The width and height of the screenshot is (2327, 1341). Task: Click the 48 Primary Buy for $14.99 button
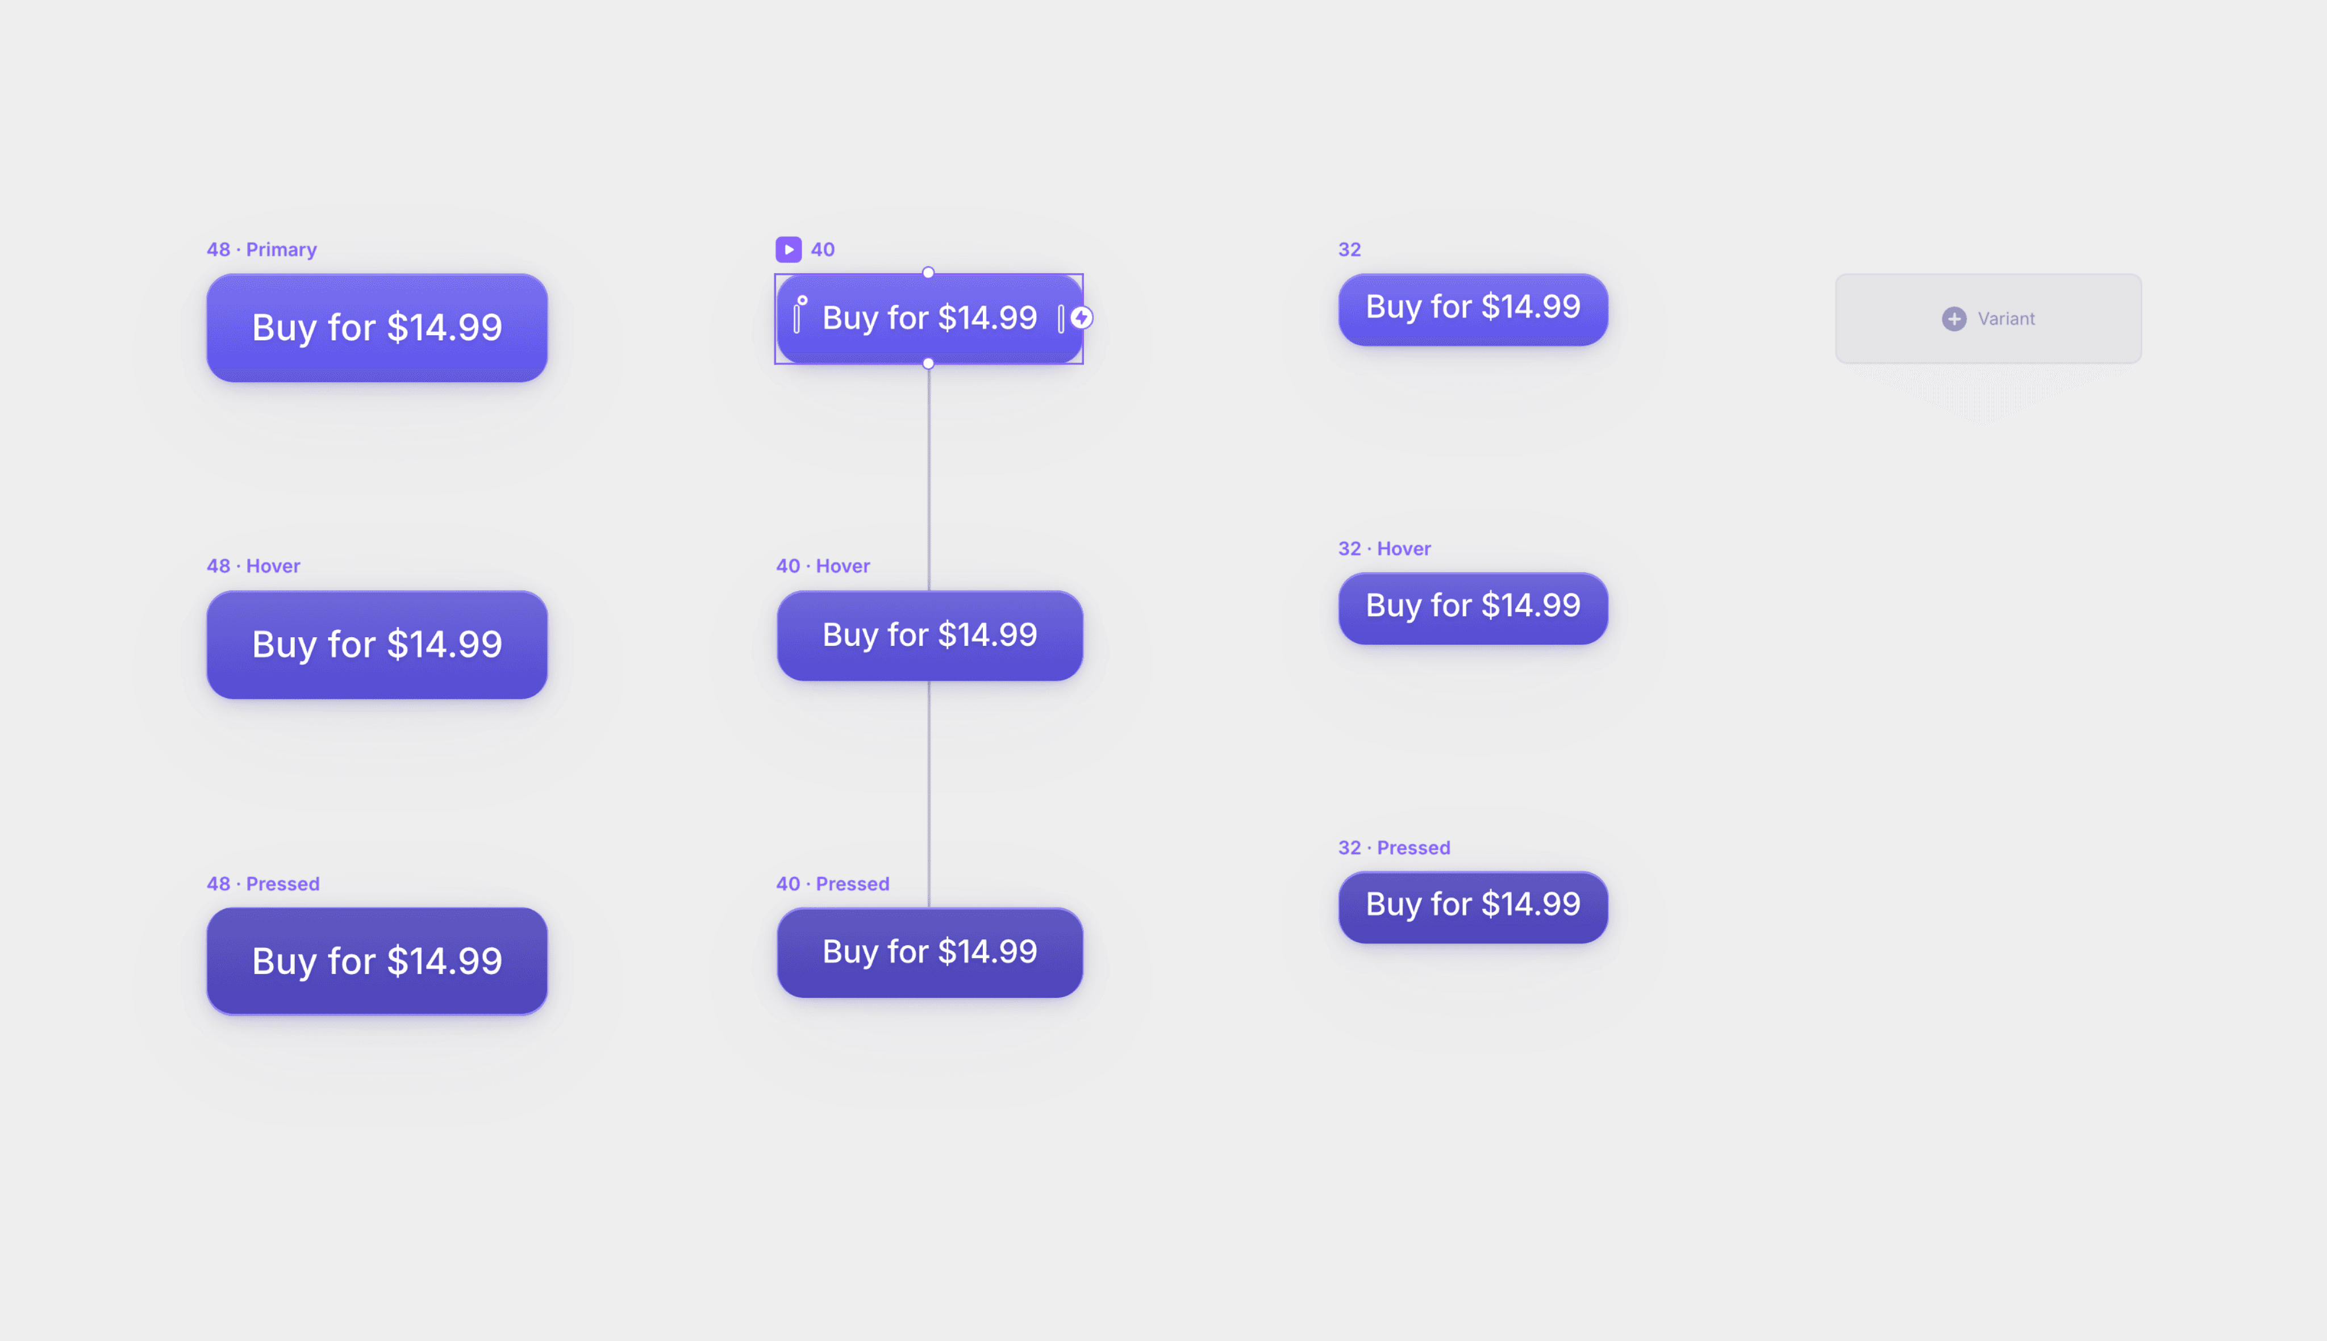coord(376,328)
